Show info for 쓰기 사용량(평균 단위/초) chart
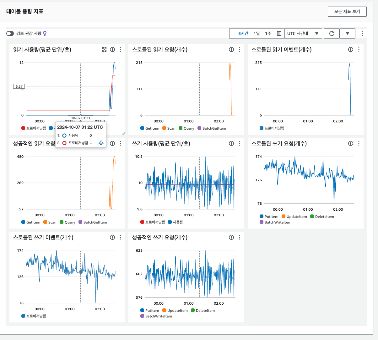This screenshot has width=378, height=340. click(231, 143)
